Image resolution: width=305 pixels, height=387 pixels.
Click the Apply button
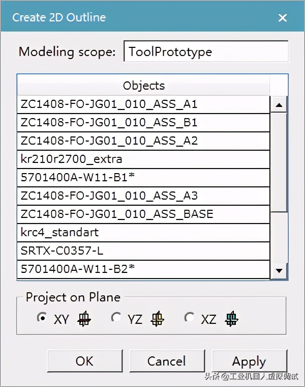click(249, 361)
